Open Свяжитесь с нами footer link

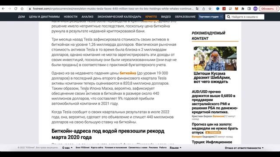click(138, 147)
